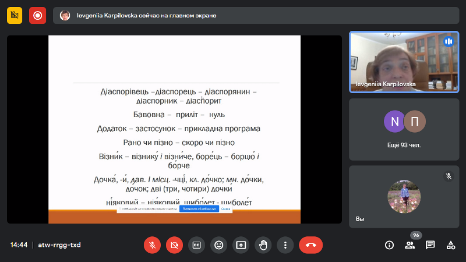Click the yellow icon in top-left corner
This screenshot has height=262, width=466.
point(15,16)
